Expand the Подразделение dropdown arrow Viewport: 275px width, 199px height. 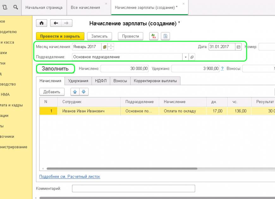tap(186, 57)
